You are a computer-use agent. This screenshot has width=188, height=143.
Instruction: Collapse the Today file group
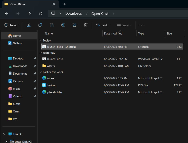tap(41, 41)
